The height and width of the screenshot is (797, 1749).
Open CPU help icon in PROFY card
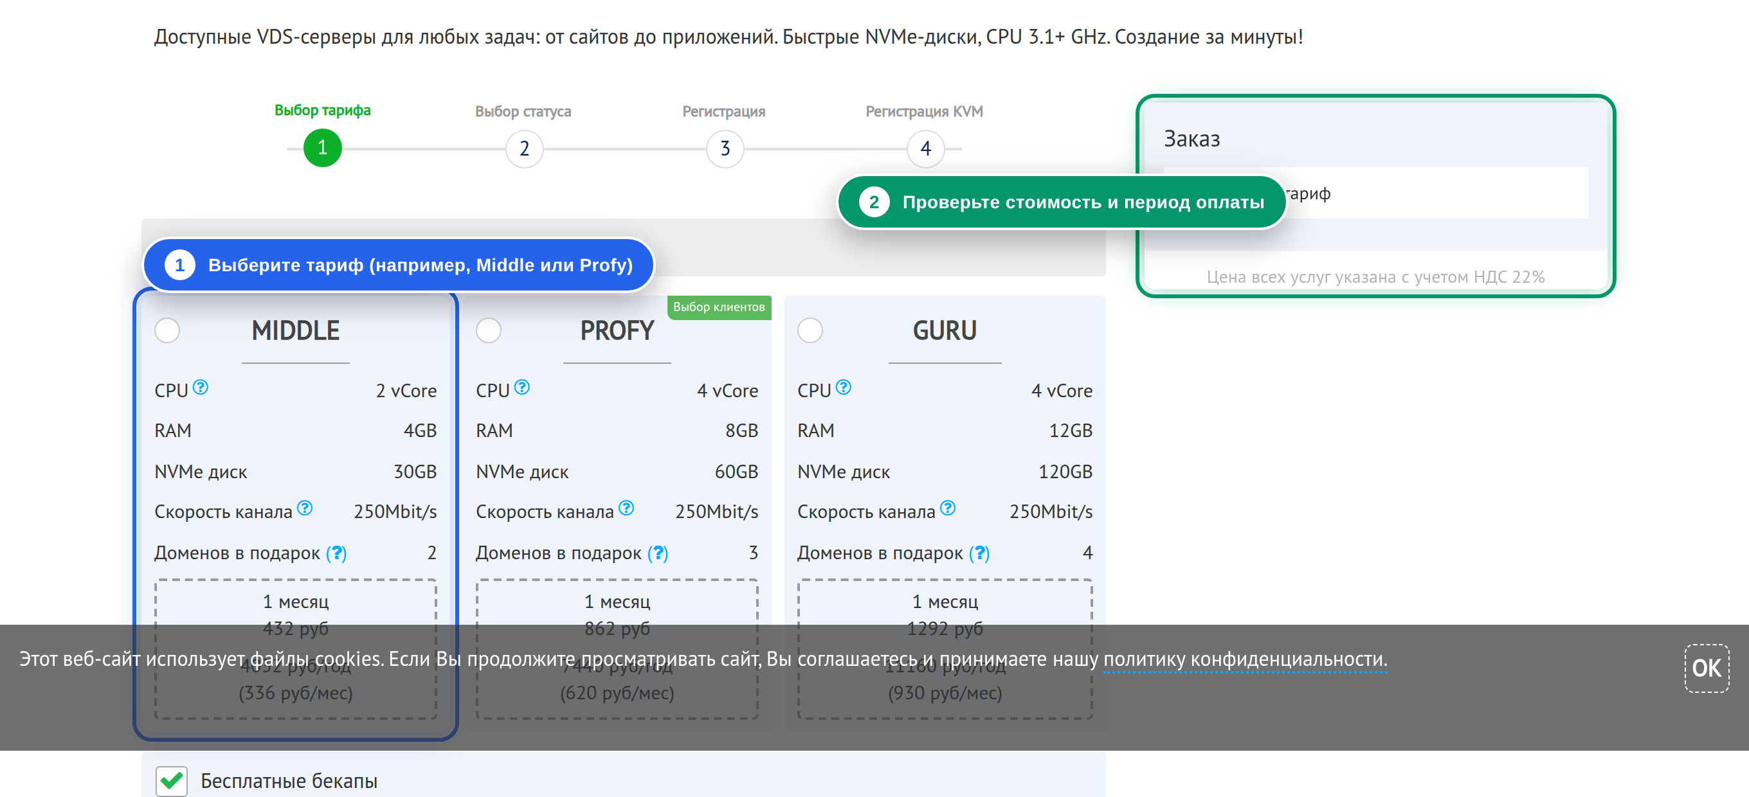click(x=521, y=387)
